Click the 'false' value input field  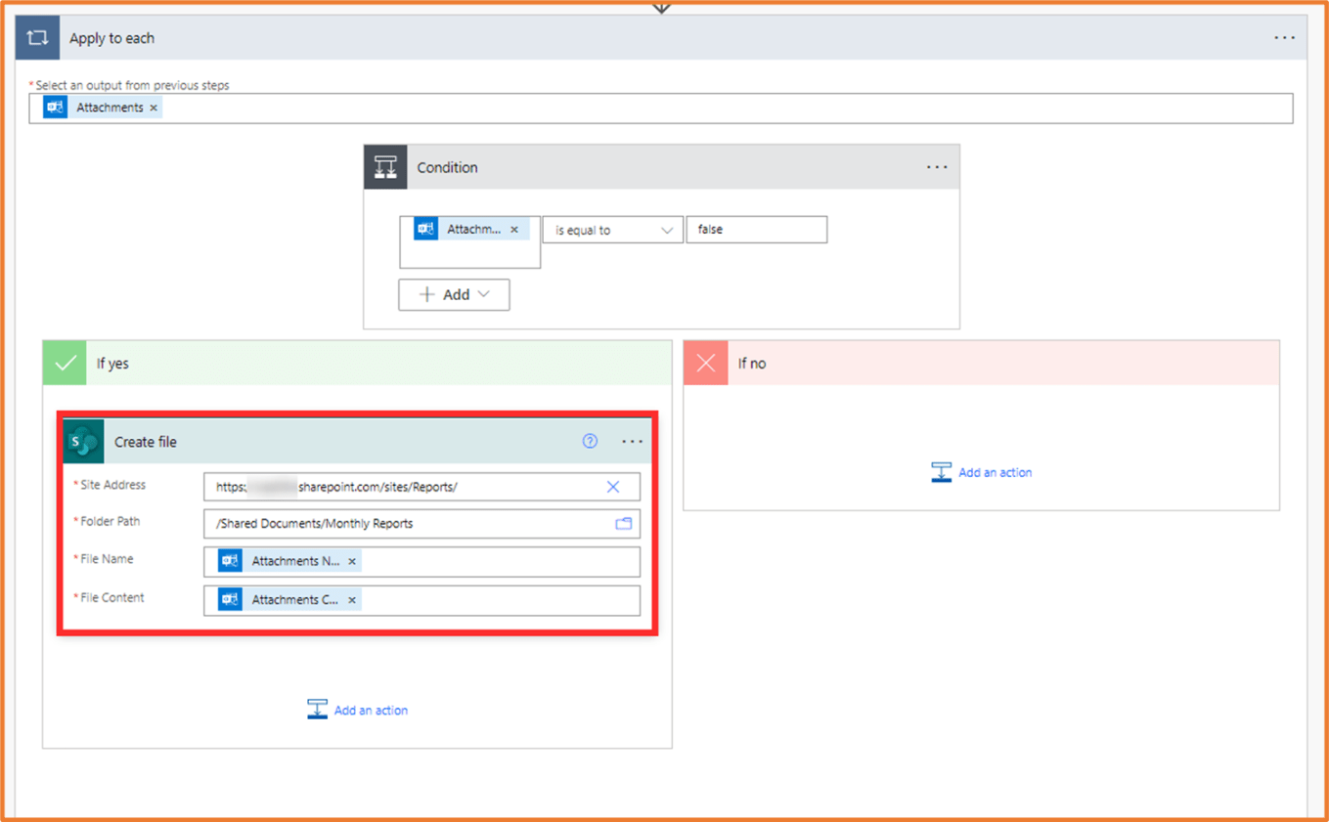[756, 229]
